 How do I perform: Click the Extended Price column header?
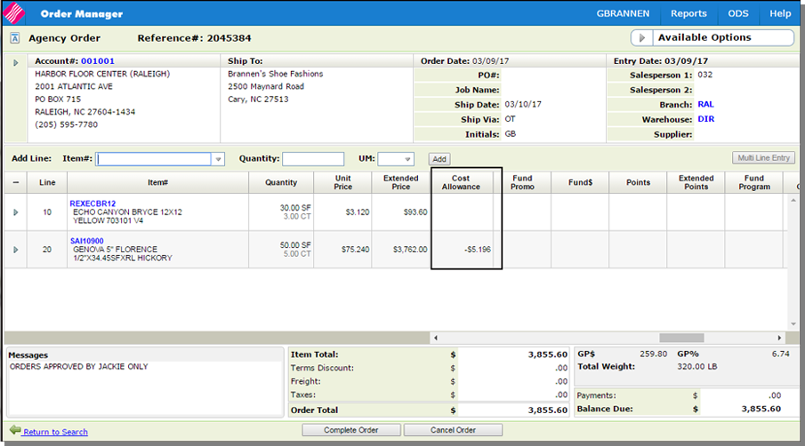tap(400, 182)
